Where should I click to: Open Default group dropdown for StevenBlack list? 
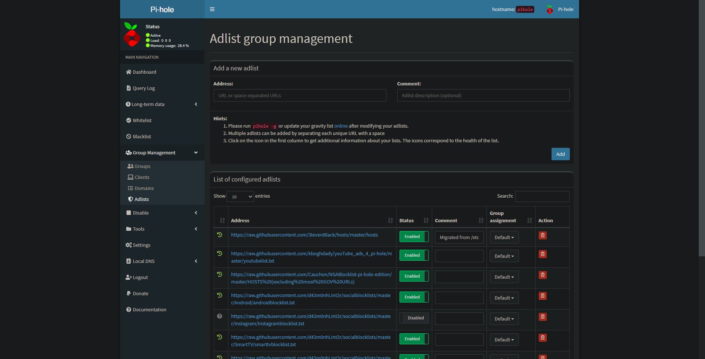click(504, 237)
